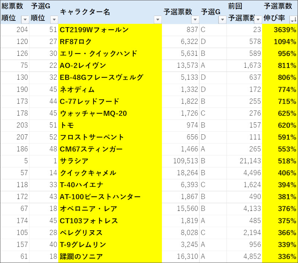The image size is (298, 263).
Task: Select the 蹂躙のソニア name cell
Action: (x=110, y=256)
